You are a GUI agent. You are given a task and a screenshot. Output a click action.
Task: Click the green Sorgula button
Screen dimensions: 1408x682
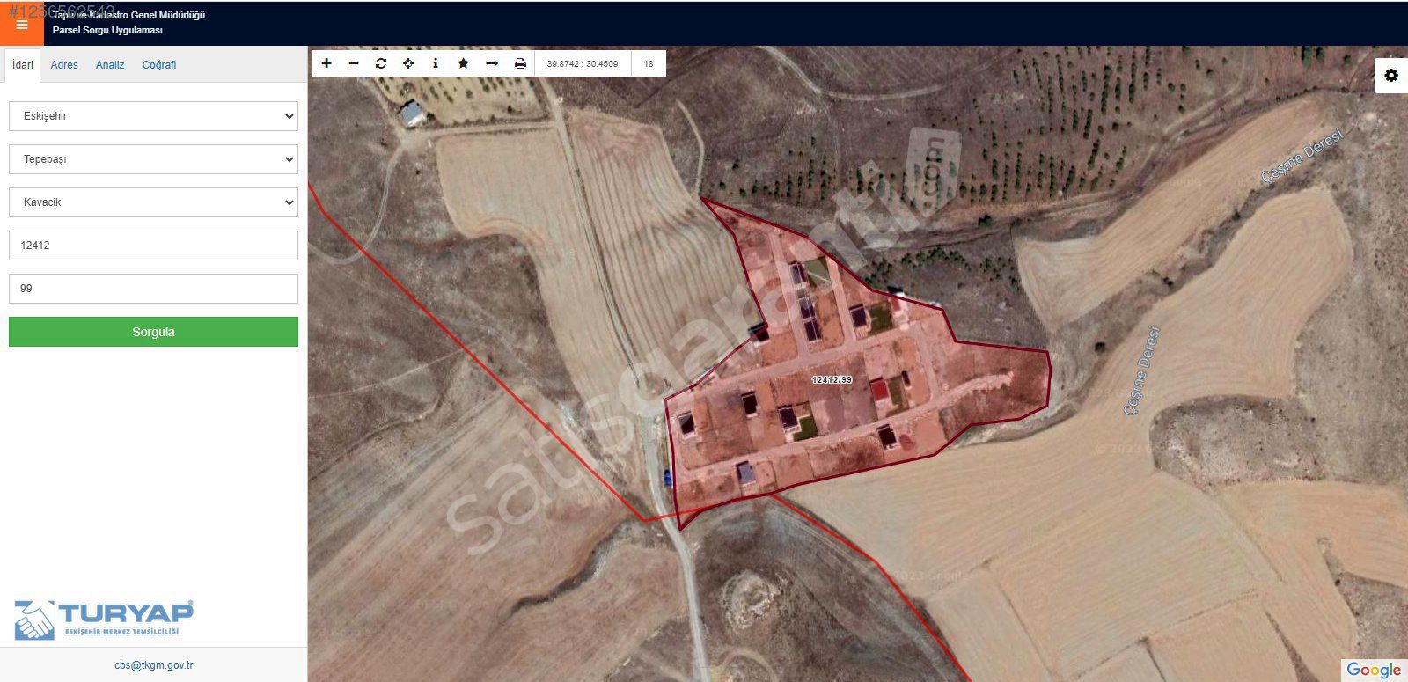pyautogui.click(x=153, y=332)
